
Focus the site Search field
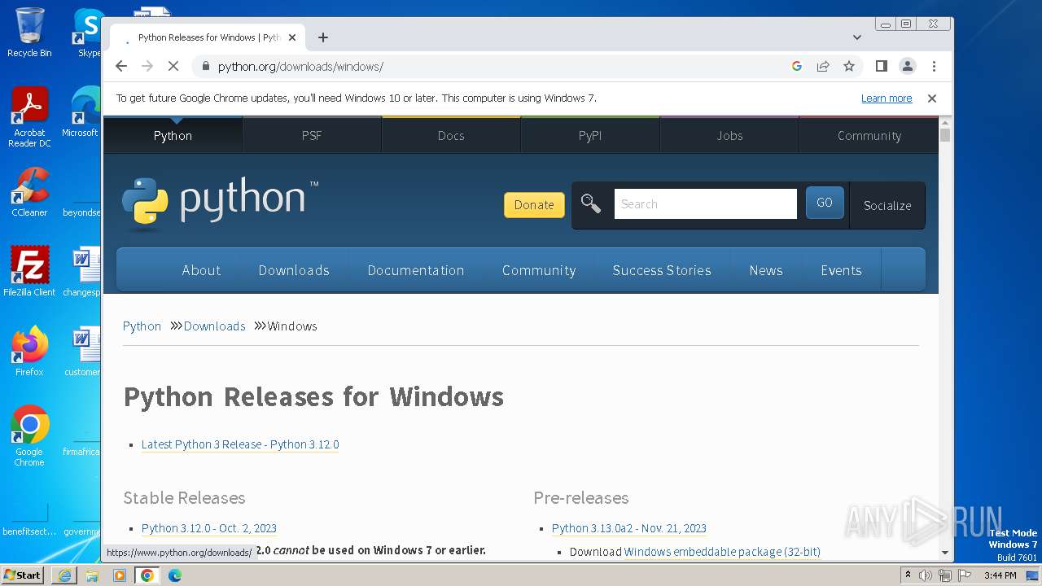click(x=706, y=204)
